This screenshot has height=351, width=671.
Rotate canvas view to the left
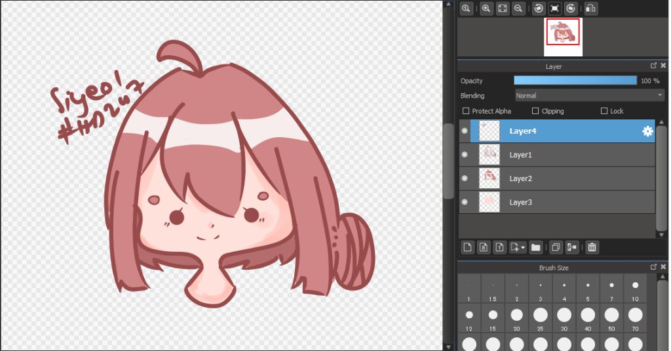(539, 8)
